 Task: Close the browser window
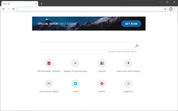[x=174, y=2]
